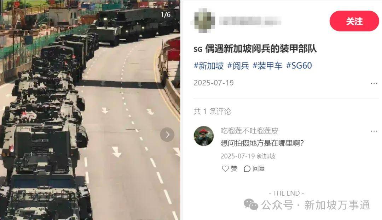This screenshot has height=220, width=382.
Task: Open the #装甲车 hashtag
Action: [267, 66]
